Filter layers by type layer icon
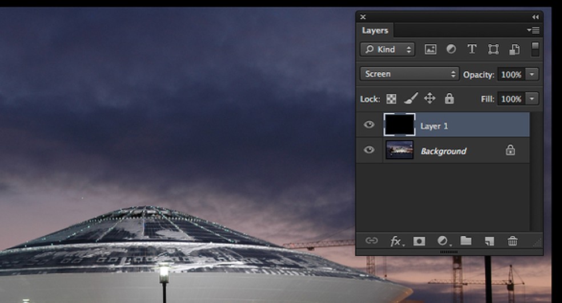The image size is (562, 303). [x=472, y=50]
